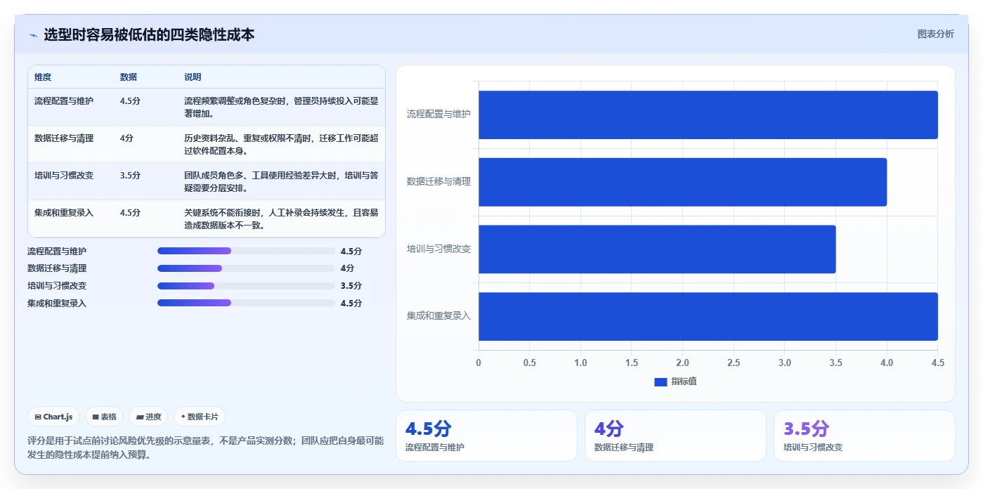
Task: Click 培训与习惯改变 cell in the table
Action: (x=64, y=176)
